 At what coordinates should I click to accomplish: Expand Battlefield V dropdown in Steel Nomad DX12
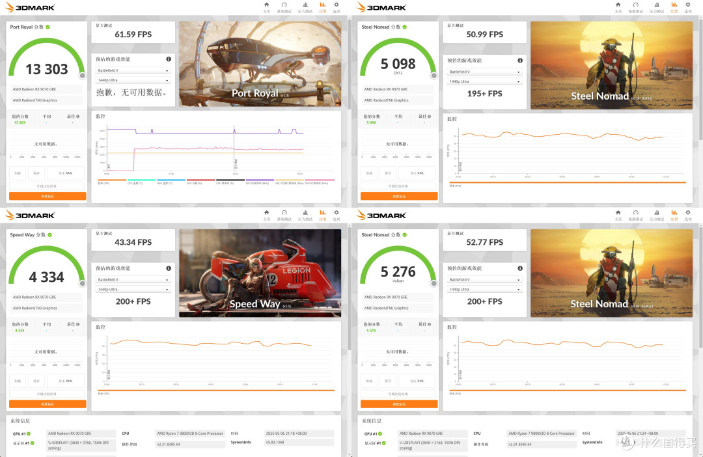485,72
